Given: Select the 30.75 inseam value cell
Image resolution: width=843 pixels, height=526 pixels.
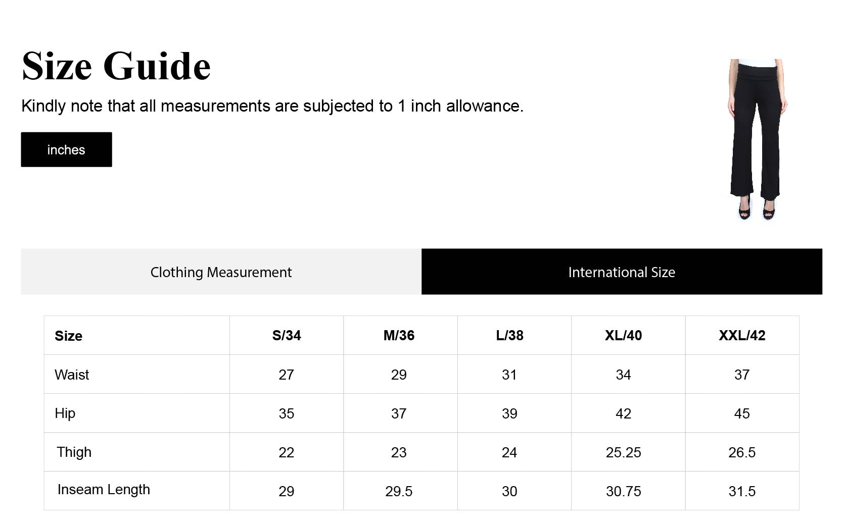Looking at the screenshot, I should point(623,491).
